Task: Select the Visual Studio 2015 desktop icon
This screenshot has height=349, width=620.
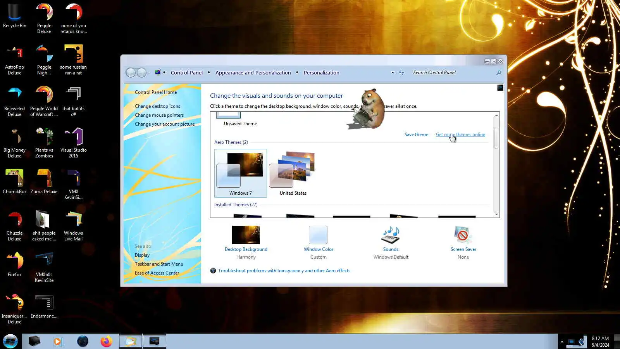Action: click(x=74, y=143)
